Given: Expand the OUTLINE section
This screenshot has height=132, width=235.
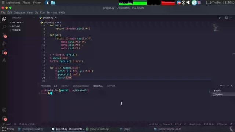Looking at the screenshot, I should pyautogui.click(x=16, y=26).
